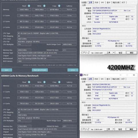Minimize the titled AIDA64 Cache & Memory Benchmark window
This screenshot has height=138, width=138.
[70, 76]
